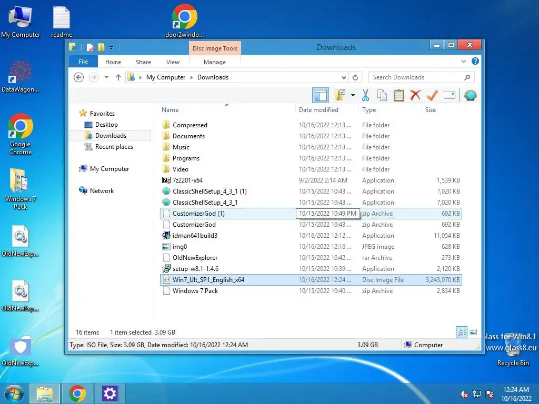Click Chrome icon in taskbar
539x404 pixels.
click(x=77, y=393)
